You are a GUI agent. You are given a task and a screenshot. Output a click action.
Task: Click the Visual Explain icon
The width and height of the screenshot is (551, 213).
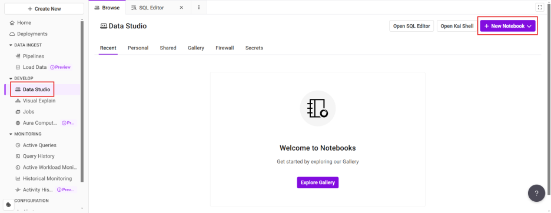(x=18, y=101)
